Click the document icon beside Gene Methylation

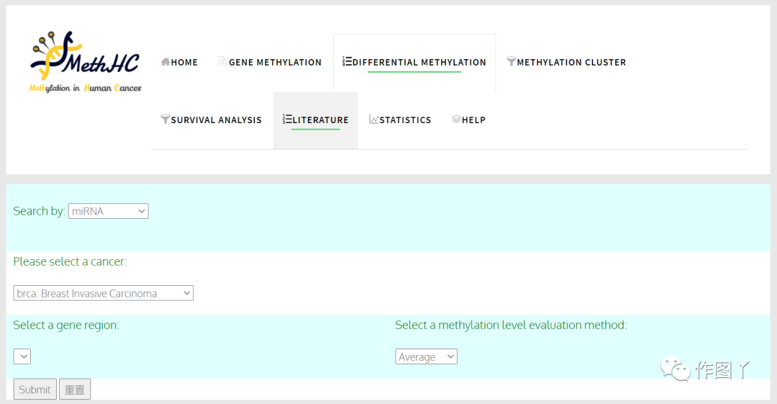click(222, 61)
